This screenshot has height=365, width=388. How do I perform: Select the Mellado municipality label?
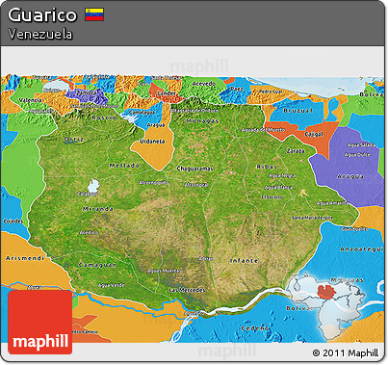pos(124,166)
